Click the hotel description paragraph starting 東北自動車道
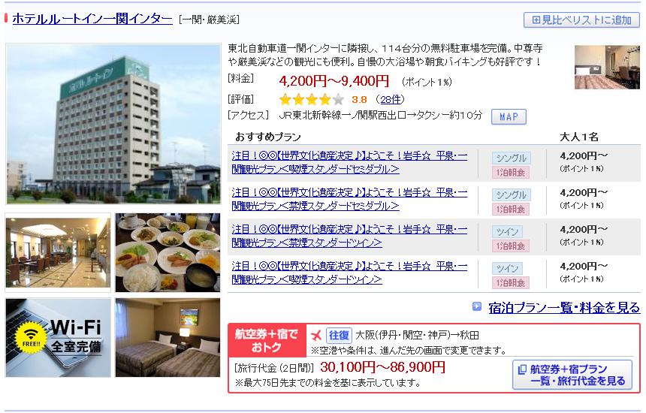This screenshot has width=646, height=413. point(385,55)
